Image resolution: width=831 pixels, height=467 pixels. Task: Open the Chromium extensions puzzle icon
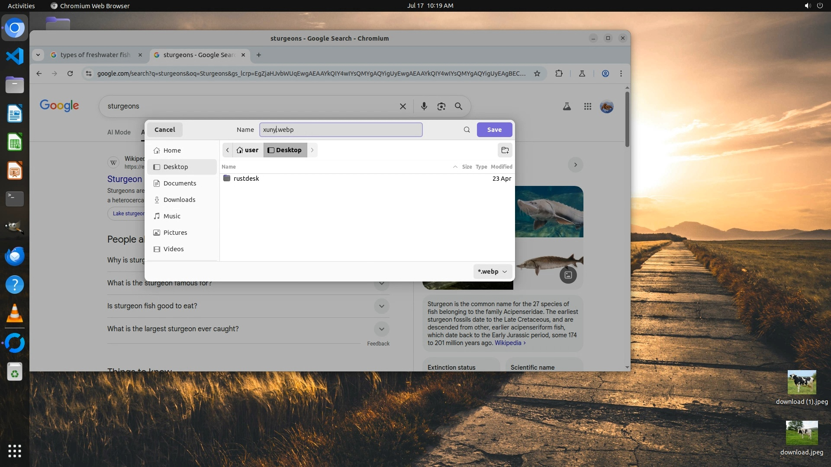pos(559,74)
